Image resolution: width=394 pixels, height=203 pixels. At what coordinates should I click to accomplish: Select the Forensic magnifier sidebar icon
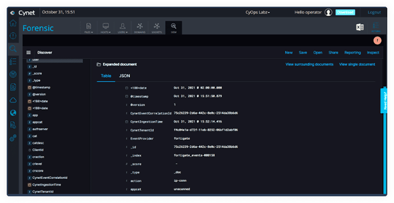13,48
